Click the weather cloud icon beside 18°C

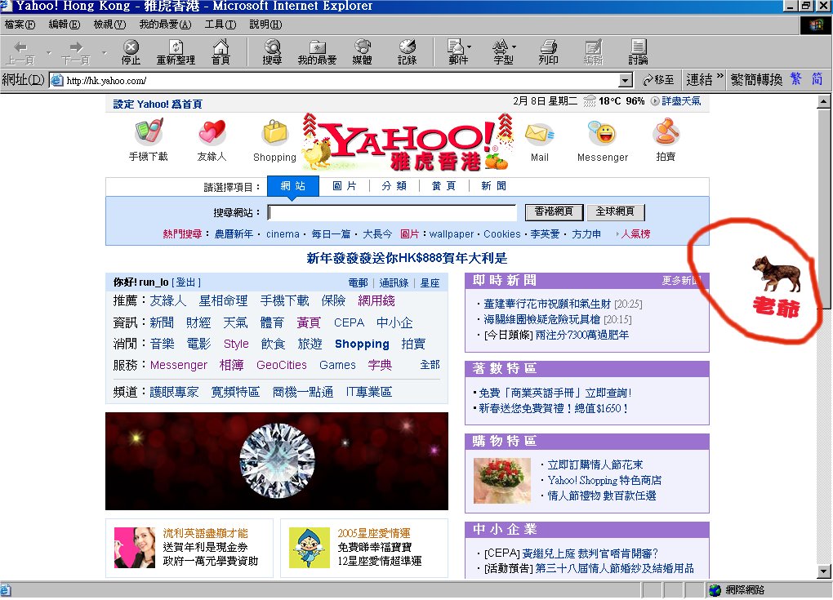[x=590, y=101]
